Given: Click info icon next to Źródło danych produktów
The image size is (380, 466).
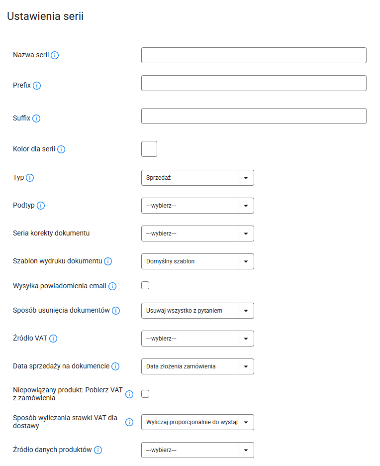Looking at the screenshot, I should pyautogui.click(x=98, y=450).
